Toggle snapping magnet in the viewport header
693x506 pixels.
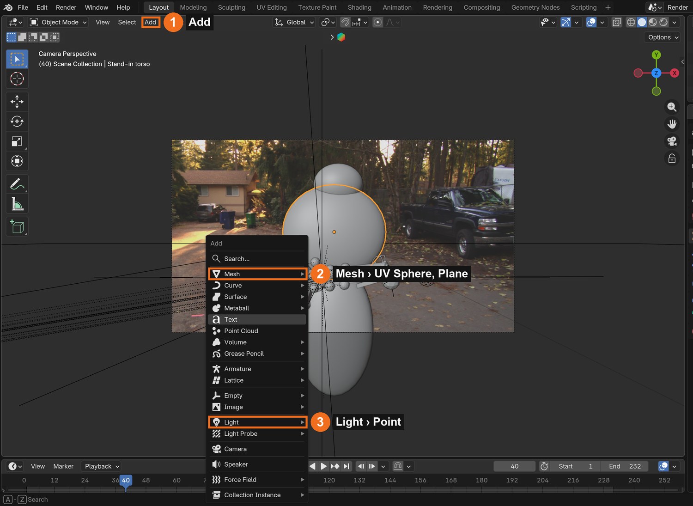(345, 22)
